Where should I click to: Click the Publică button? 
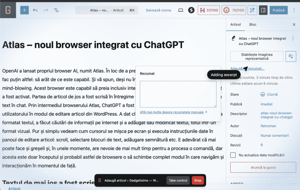[278, 10]
